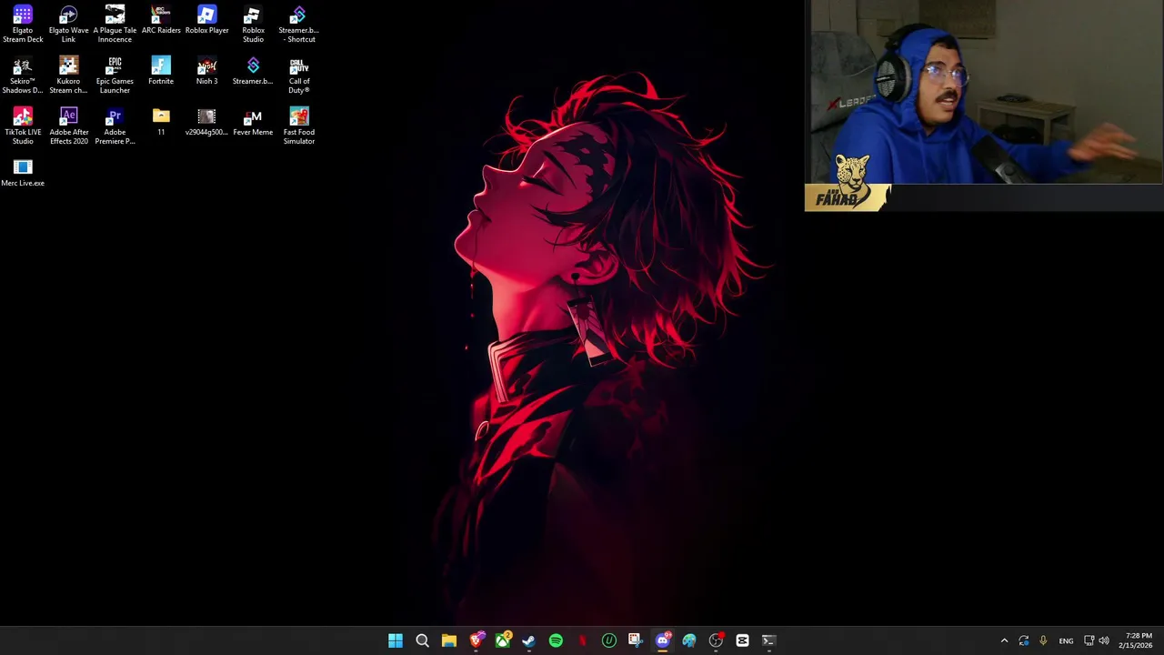Open File Explorer from the taskbar
Viewport: 1164px width, 655px height.
[x=449, y=640]
